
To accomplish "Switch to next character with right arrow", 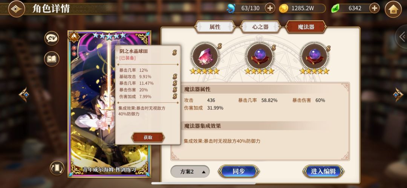I will (398, 95).
